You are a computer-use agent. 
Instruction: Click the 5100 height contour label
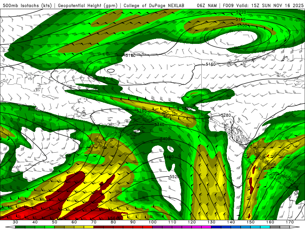coord(242,25)
